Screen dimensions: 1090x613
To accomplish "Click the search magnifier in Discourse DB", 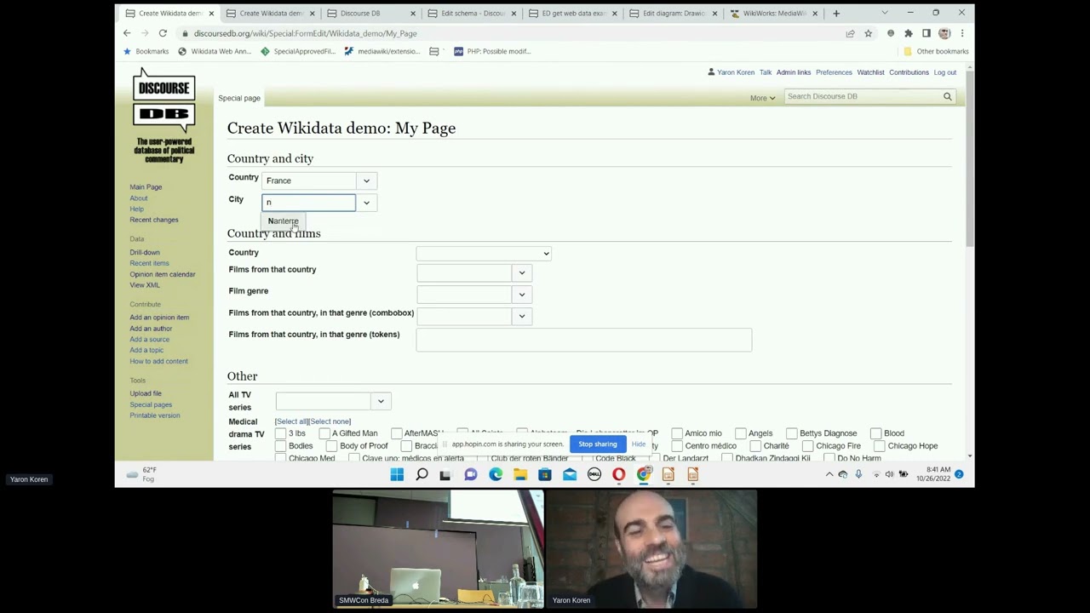I will pyautogui.click(x=947, y=96).
